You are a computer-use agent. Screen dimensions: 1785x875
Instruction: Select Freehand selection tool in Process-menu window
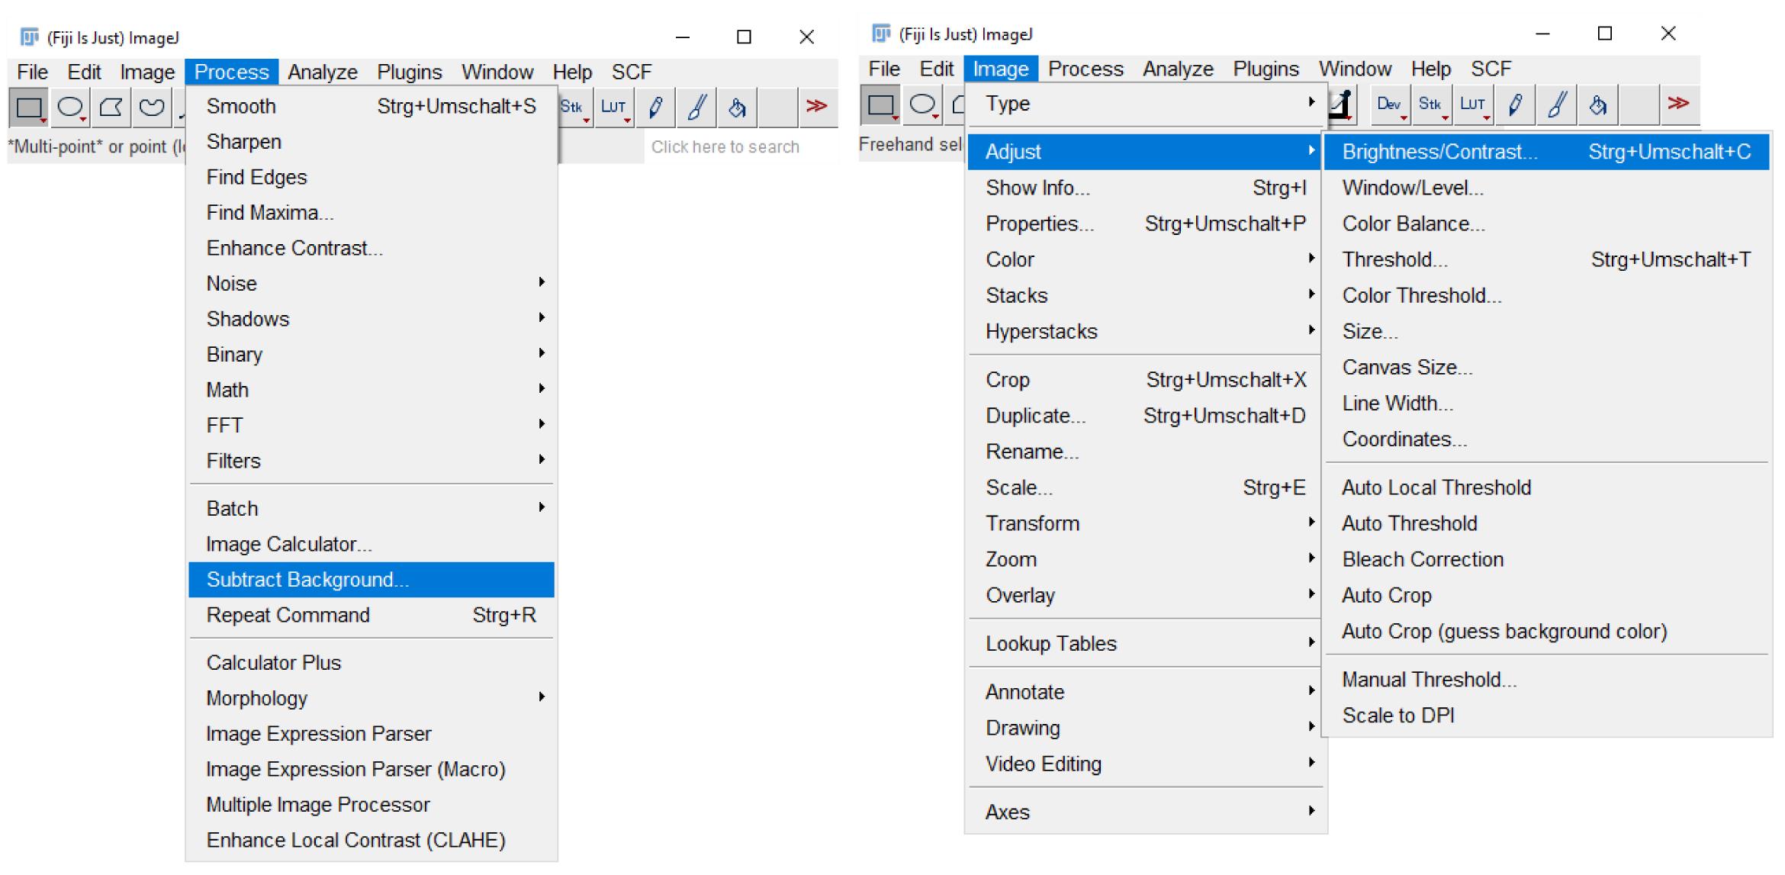point(152,108)
